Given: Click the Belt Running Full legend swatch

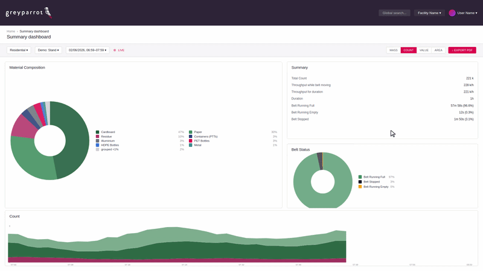Looking at the screenshot, I should click(360, 177).
